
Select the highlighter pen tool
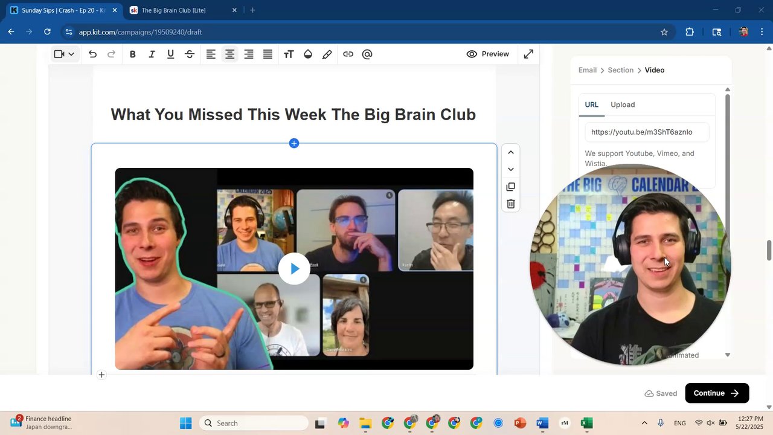tap(327, 54)
